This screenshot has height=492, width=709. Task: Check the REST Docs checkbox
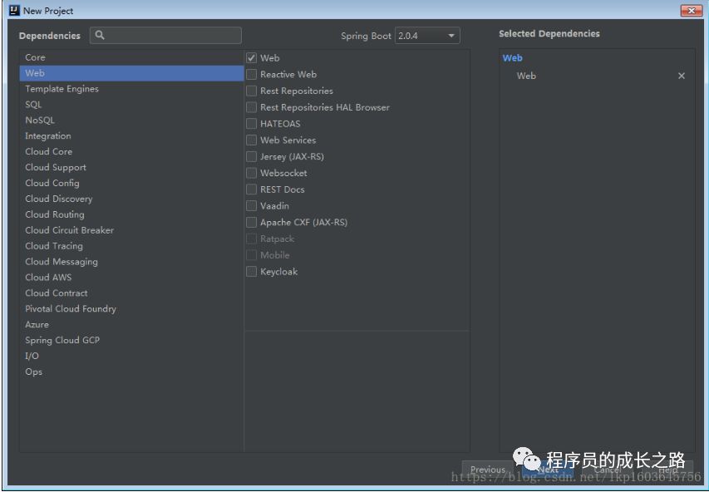tap(251, 189)
